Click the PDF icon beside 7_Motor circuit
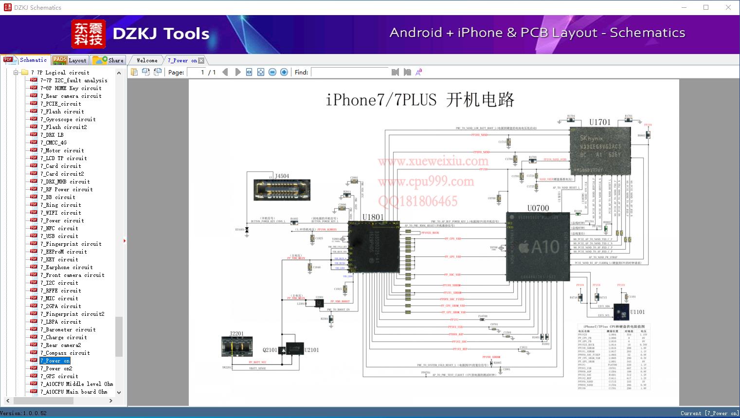The height and width of the screenshot is (418, 740). point(34,150)
